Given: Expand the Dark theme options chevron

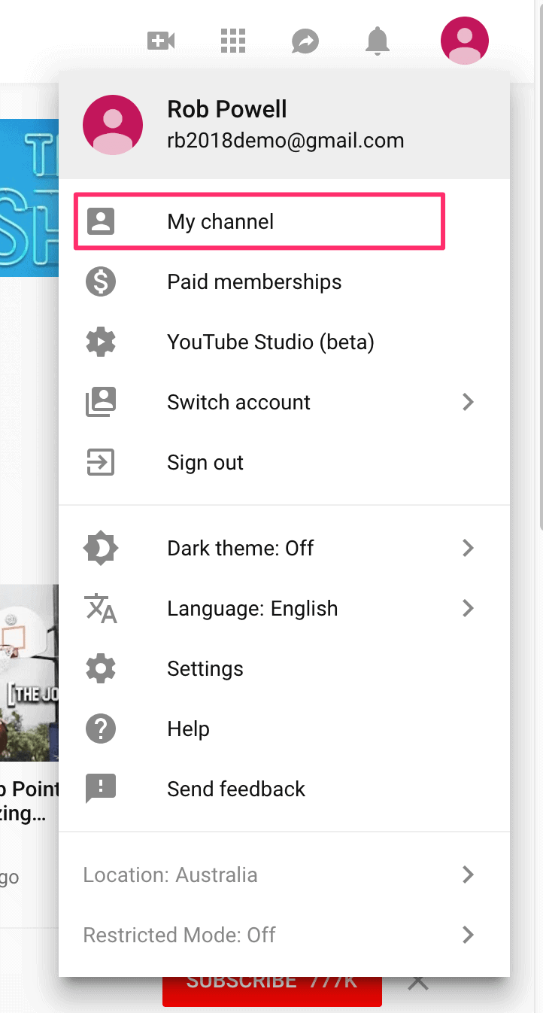Looking at the screenshot, I should tap(467, 548).
